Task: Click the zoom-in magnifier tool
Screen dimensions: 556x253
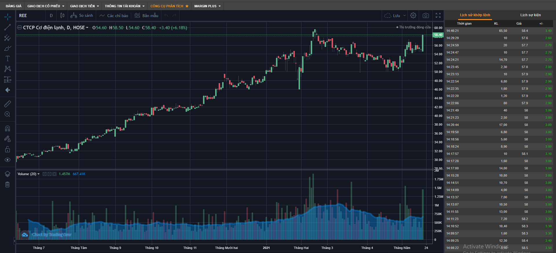Action: (x=8, y=114)
